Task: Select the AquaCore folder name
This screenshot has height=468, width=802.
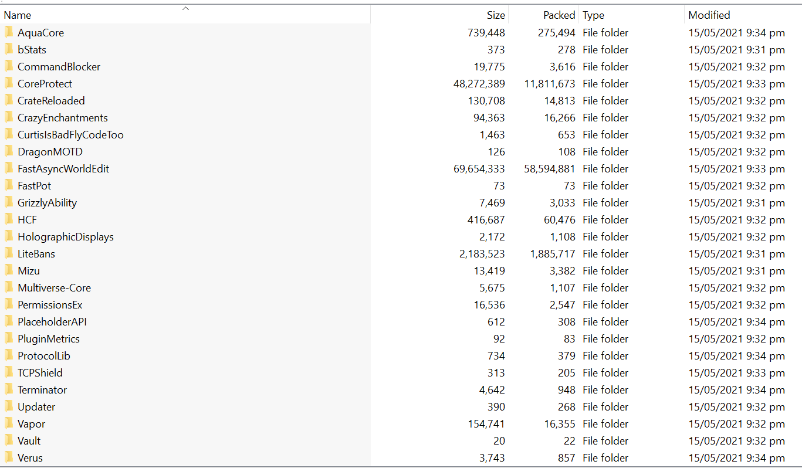Action: [x=40, y=33]
